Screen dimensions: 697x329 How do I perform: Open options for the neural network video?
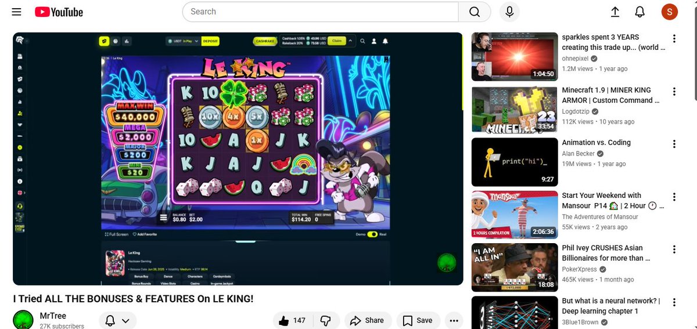pos(674,303)
